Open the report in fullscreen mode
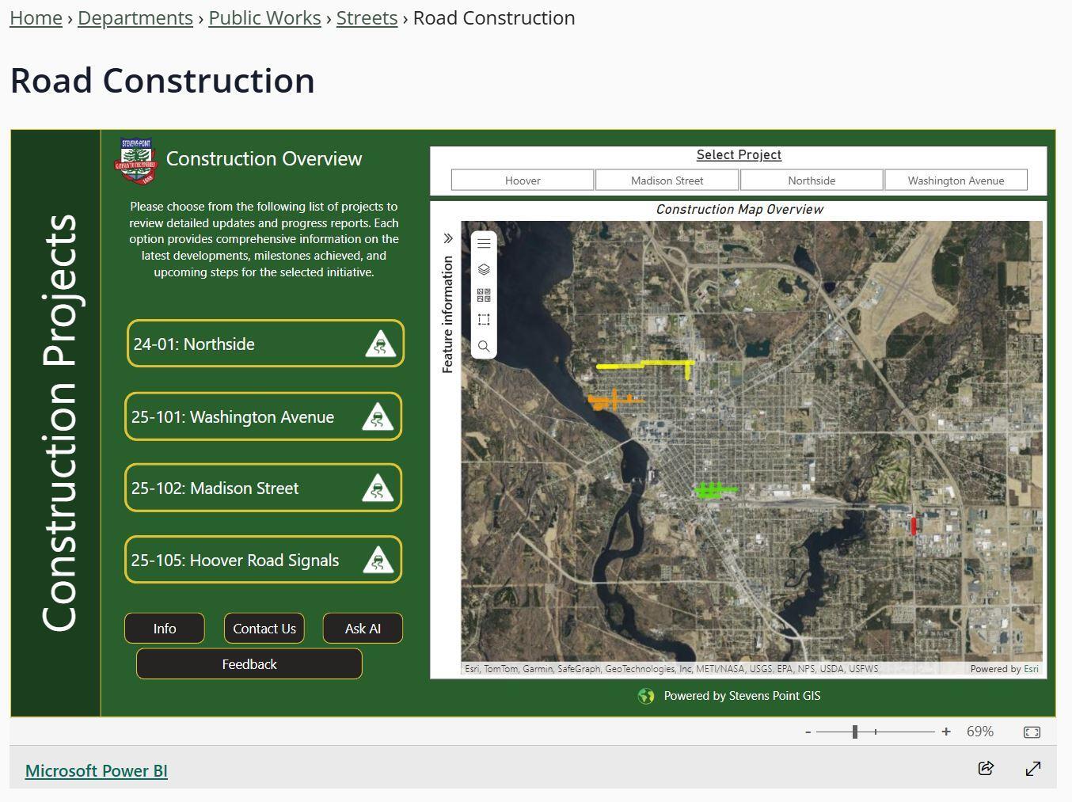The height and width of the screenshot is (802, 1072). pyautogui.click(x=1033, y=768)
